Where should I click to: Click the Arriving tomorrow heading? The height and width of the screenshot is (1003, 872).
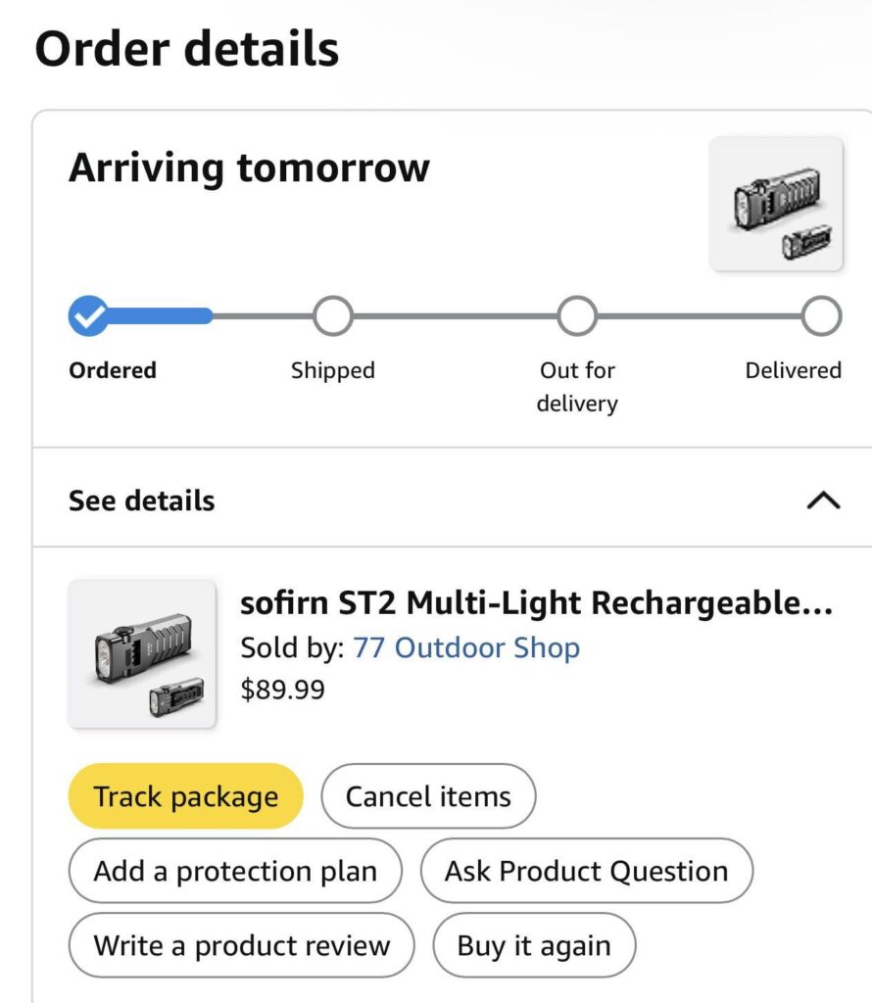[249, 167]
